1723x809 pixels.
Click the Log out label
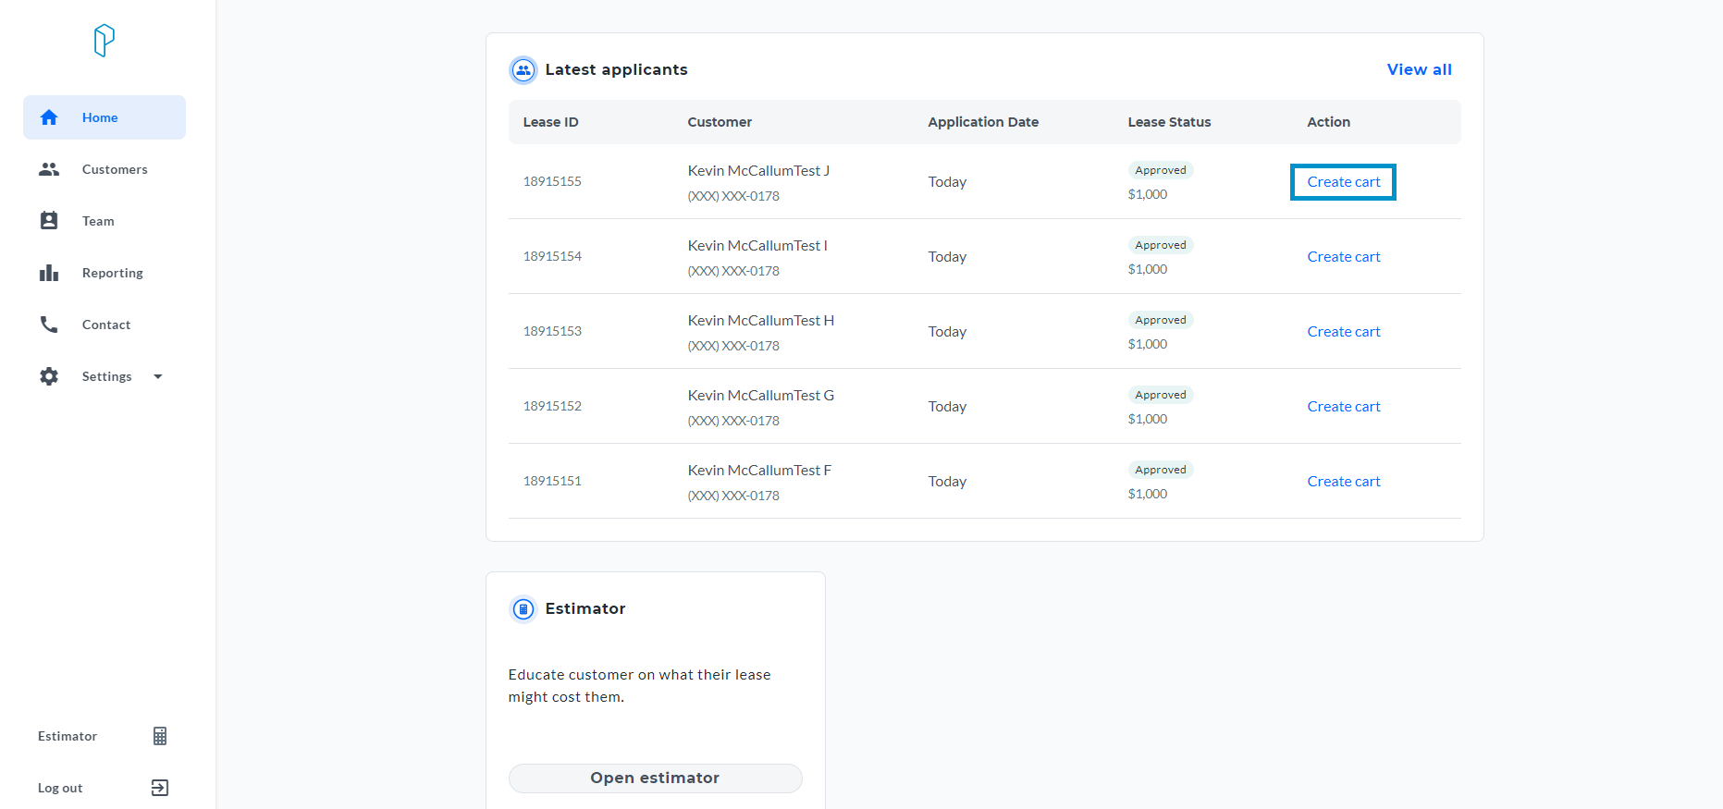coord(60,788)
